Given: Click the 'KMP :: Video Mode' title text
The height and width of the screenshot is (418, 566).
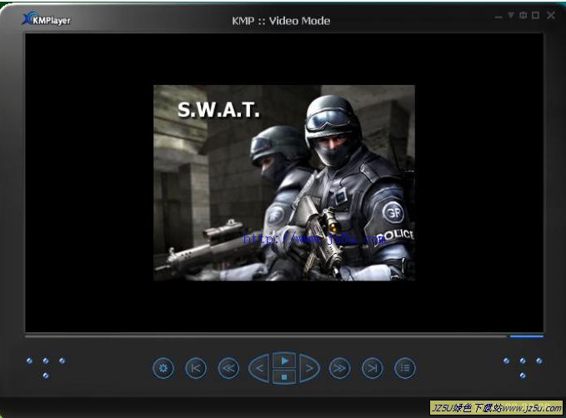Looking at the screenshot, I should (x=281, y=21).
